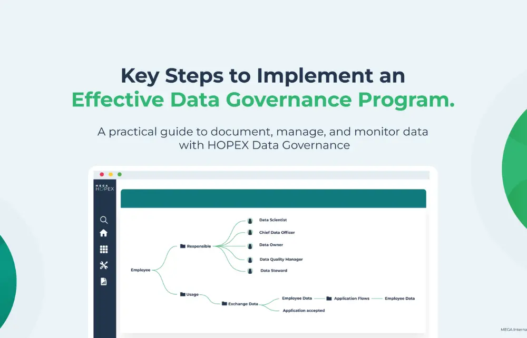
Task: Select the Chief Data Officer label
Action: pyautogui.click(x=277, y=232)
